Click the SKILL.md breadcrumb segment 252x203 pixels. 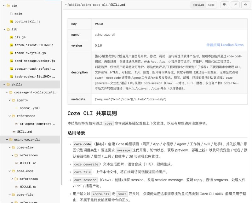[117, 5]
